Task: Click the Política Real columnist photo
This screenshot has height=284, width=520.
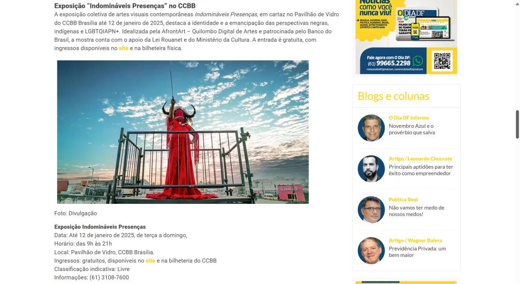Action: 371,210
